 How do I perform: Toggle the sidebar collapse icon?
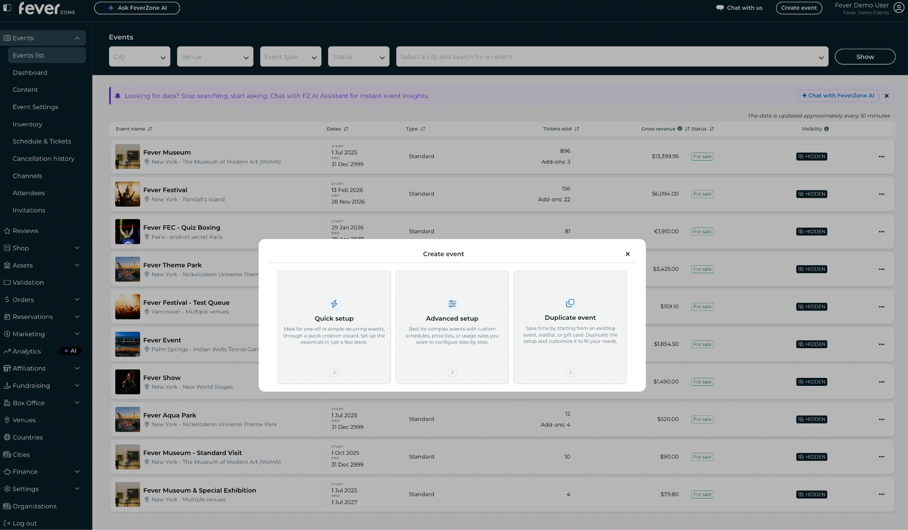[x=7, y=8]
